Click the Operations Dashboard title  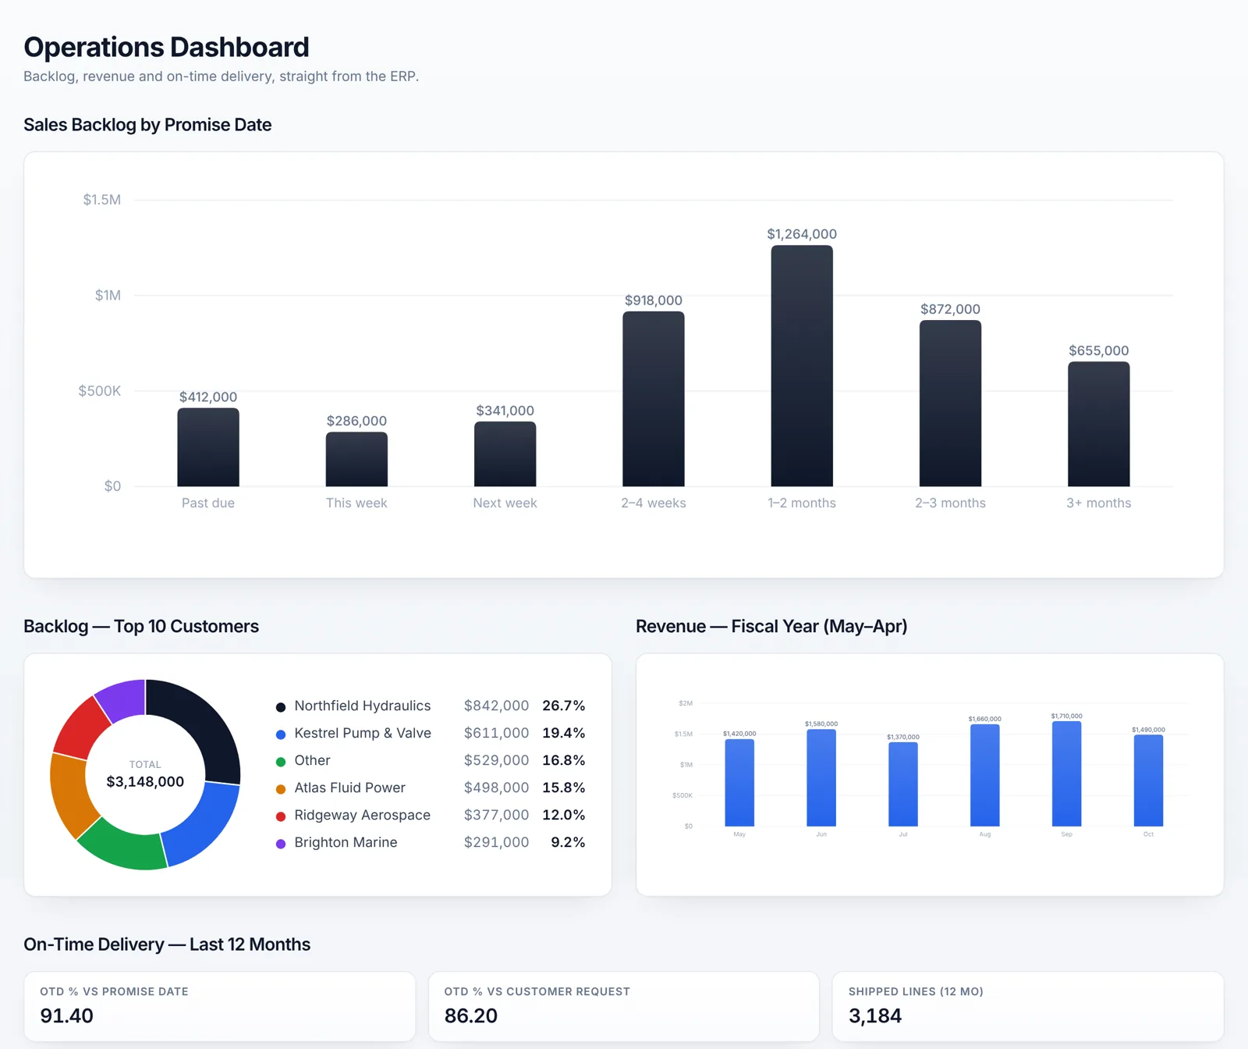click(166, 47)
